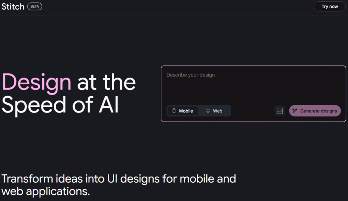
Task: Click the monitor icon beside Web
Action: pyautogui.click(x=208, y=111)
